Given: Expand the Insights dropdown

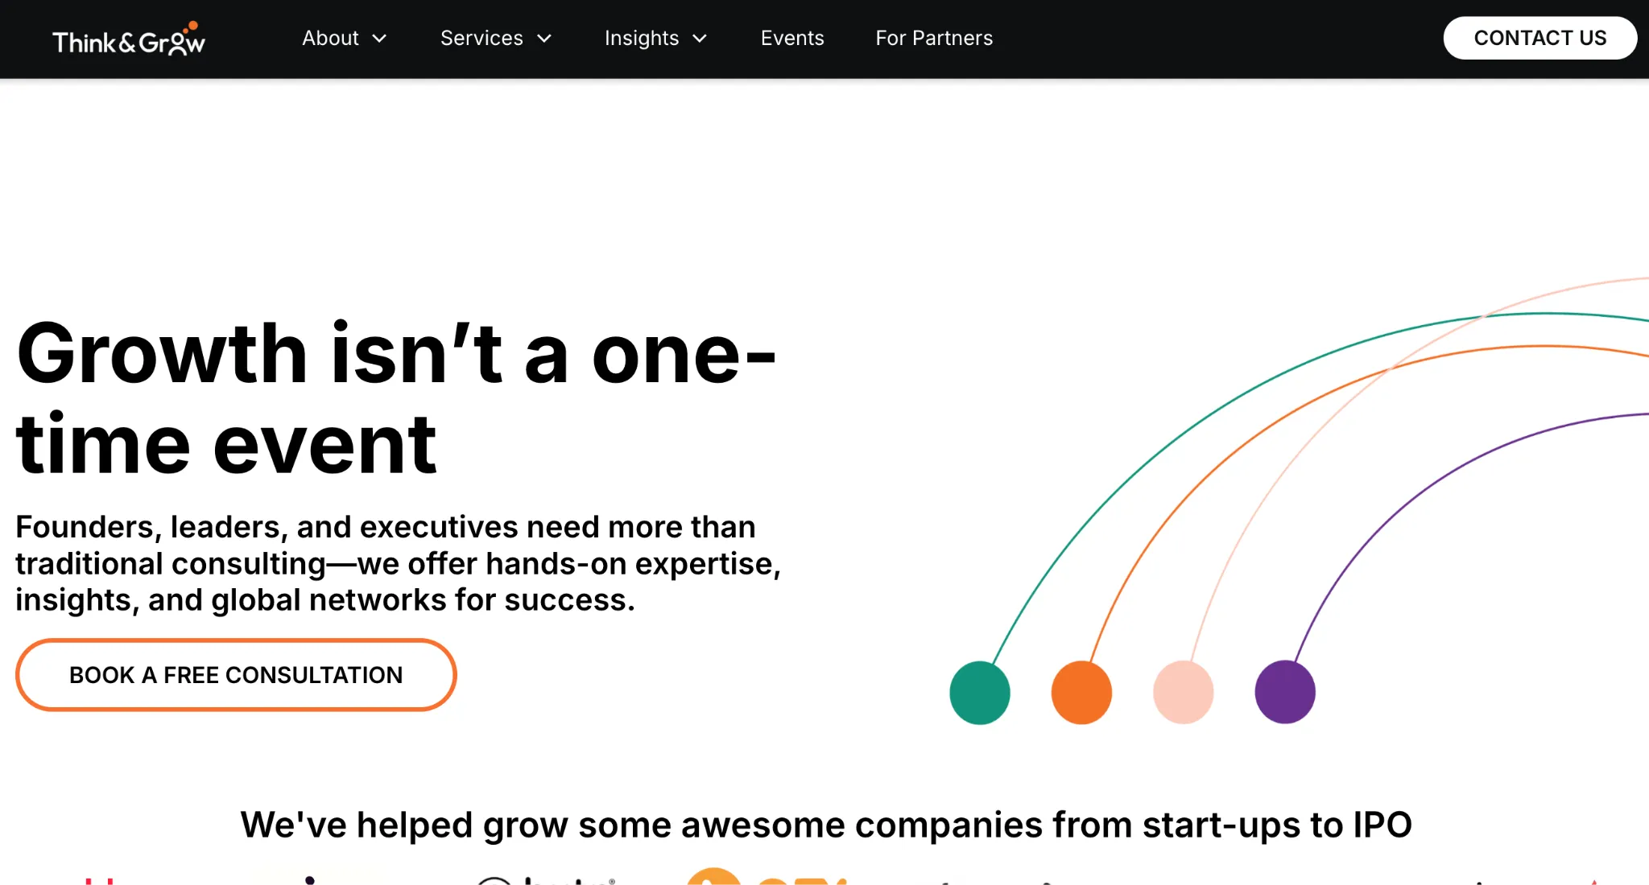Looking at the screenshot, I should (641, 38).
